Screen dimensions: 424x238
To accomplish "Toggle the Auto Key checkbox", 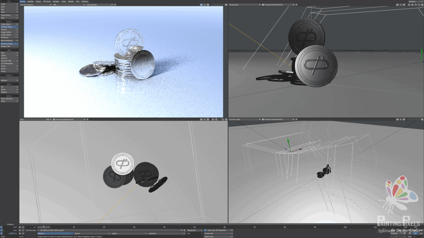I will [206, 230].
